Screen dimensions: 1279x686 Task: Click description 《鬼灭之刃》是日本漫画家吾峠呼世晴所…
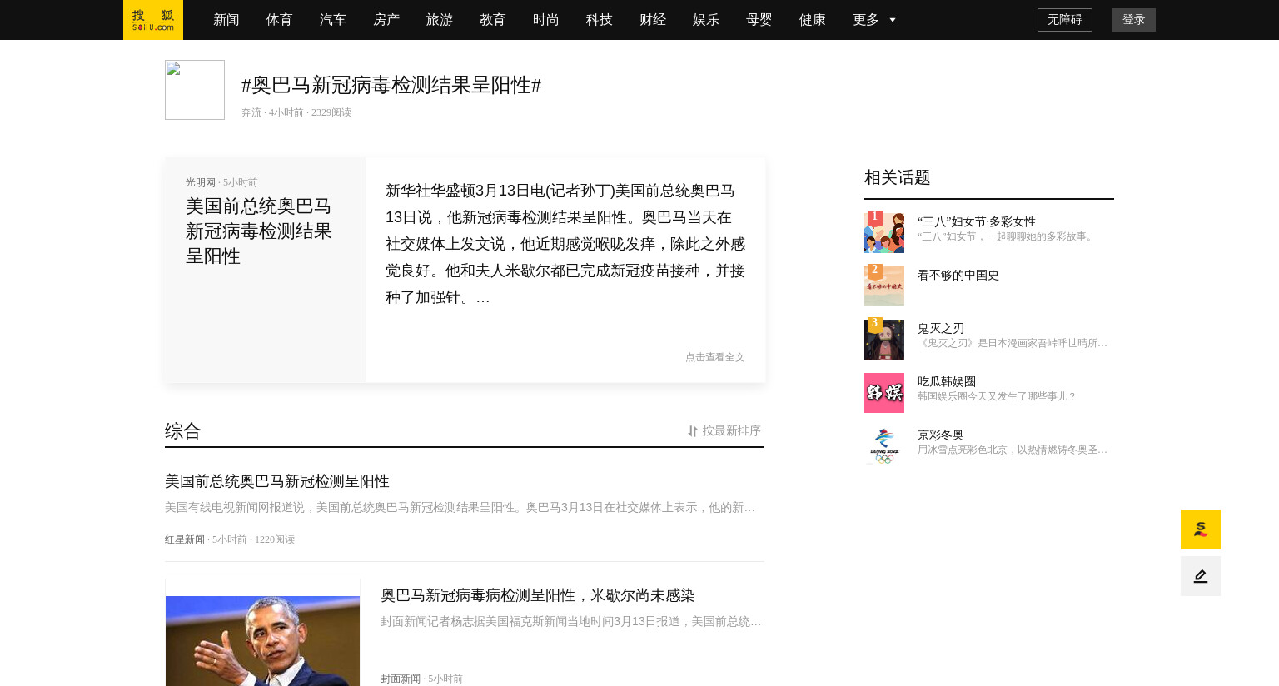tap(1013, 343)
